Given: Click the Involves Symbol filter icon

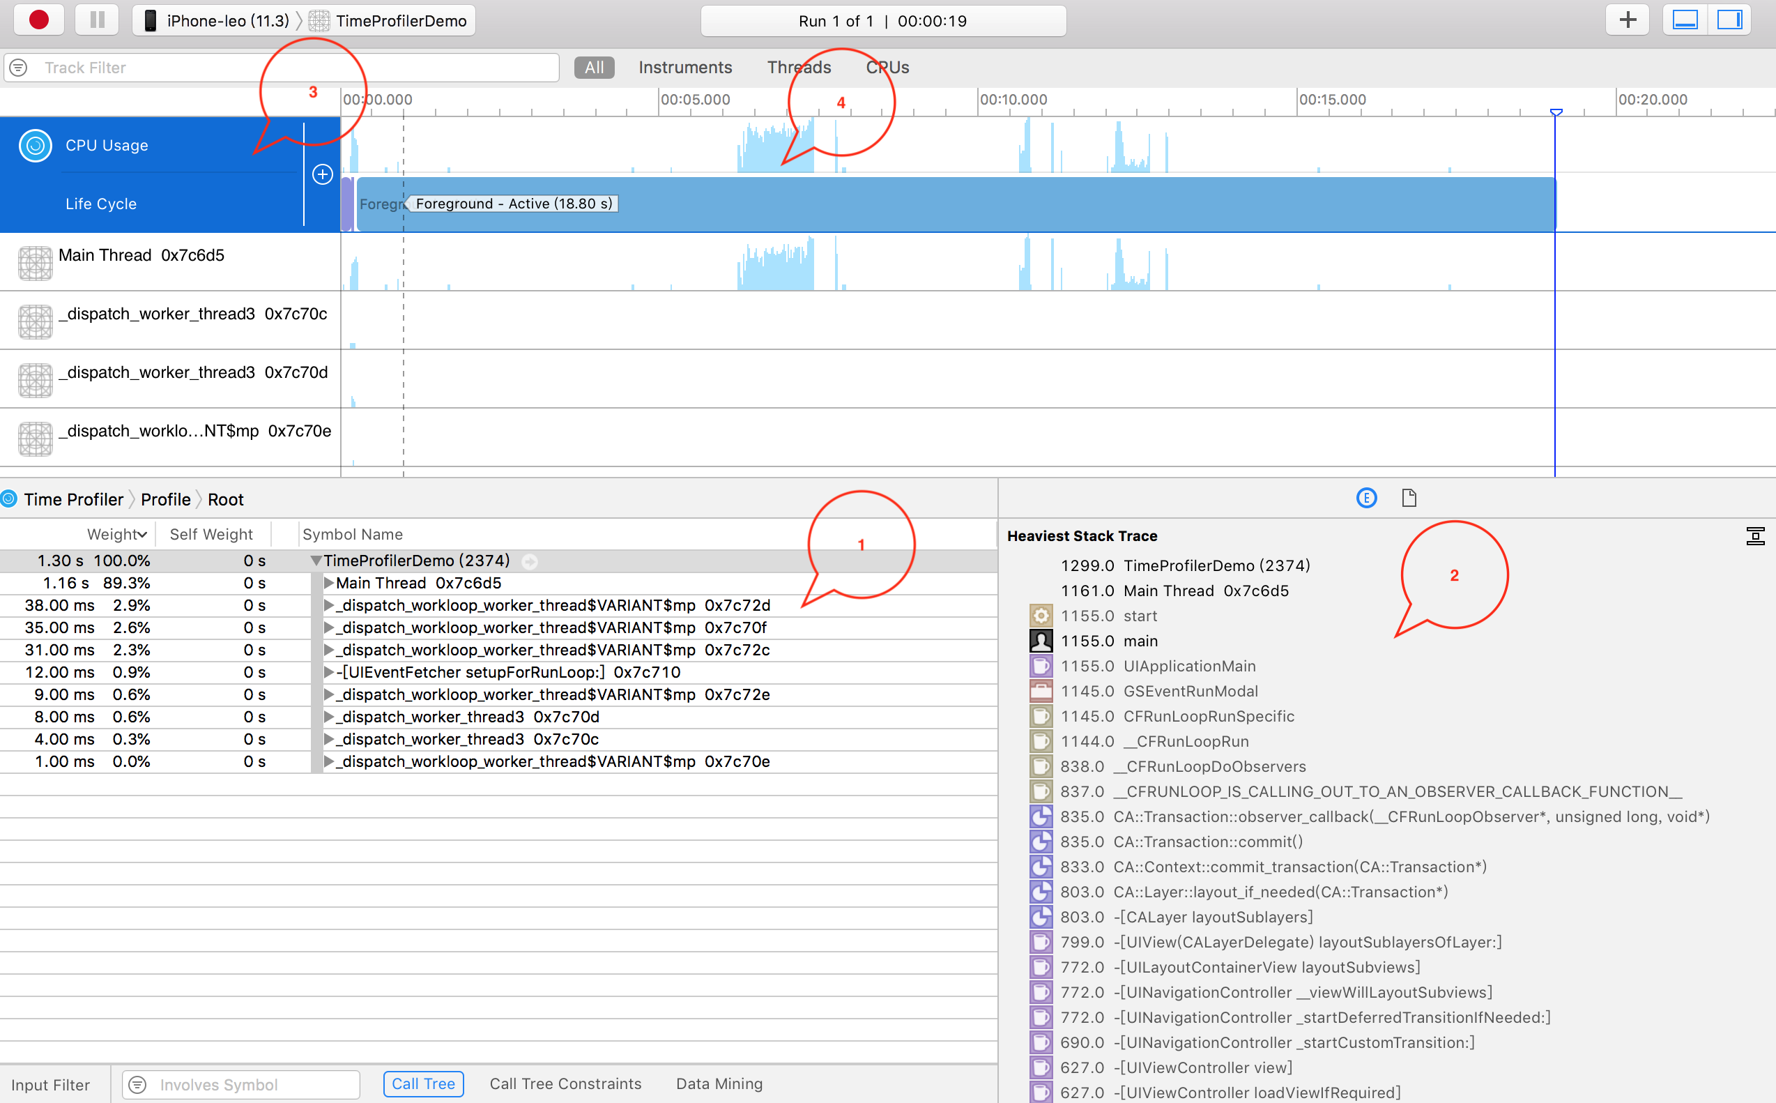Looking at the screenshot, I should [137, 1085].
